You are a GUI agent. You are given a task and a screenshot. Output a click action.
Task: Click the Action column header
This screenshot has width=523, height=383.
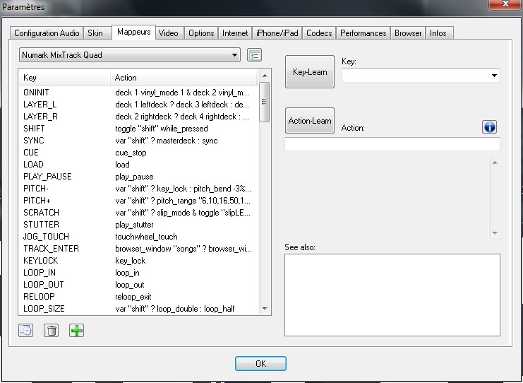184,78
